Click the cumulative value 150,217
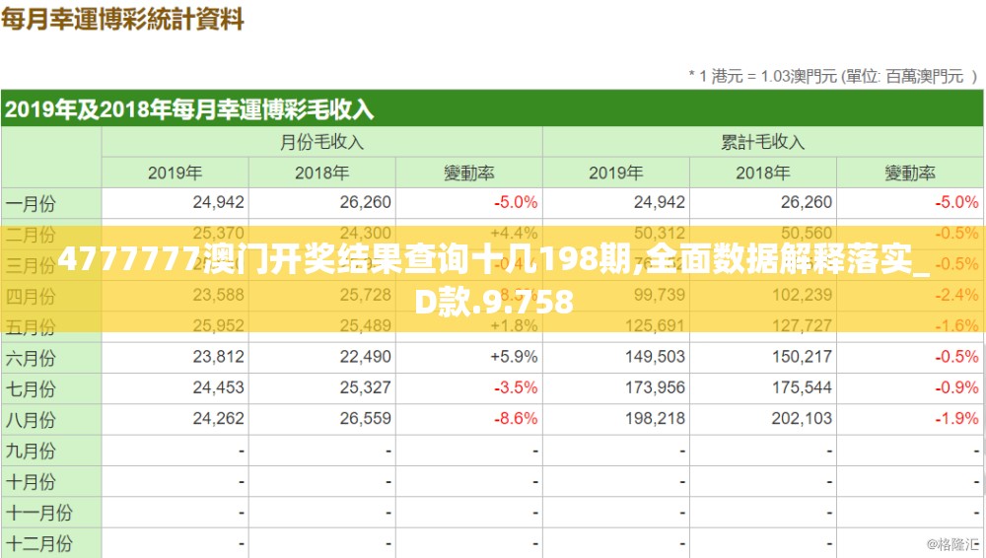 pyautogui.click(x=802, y=357)
